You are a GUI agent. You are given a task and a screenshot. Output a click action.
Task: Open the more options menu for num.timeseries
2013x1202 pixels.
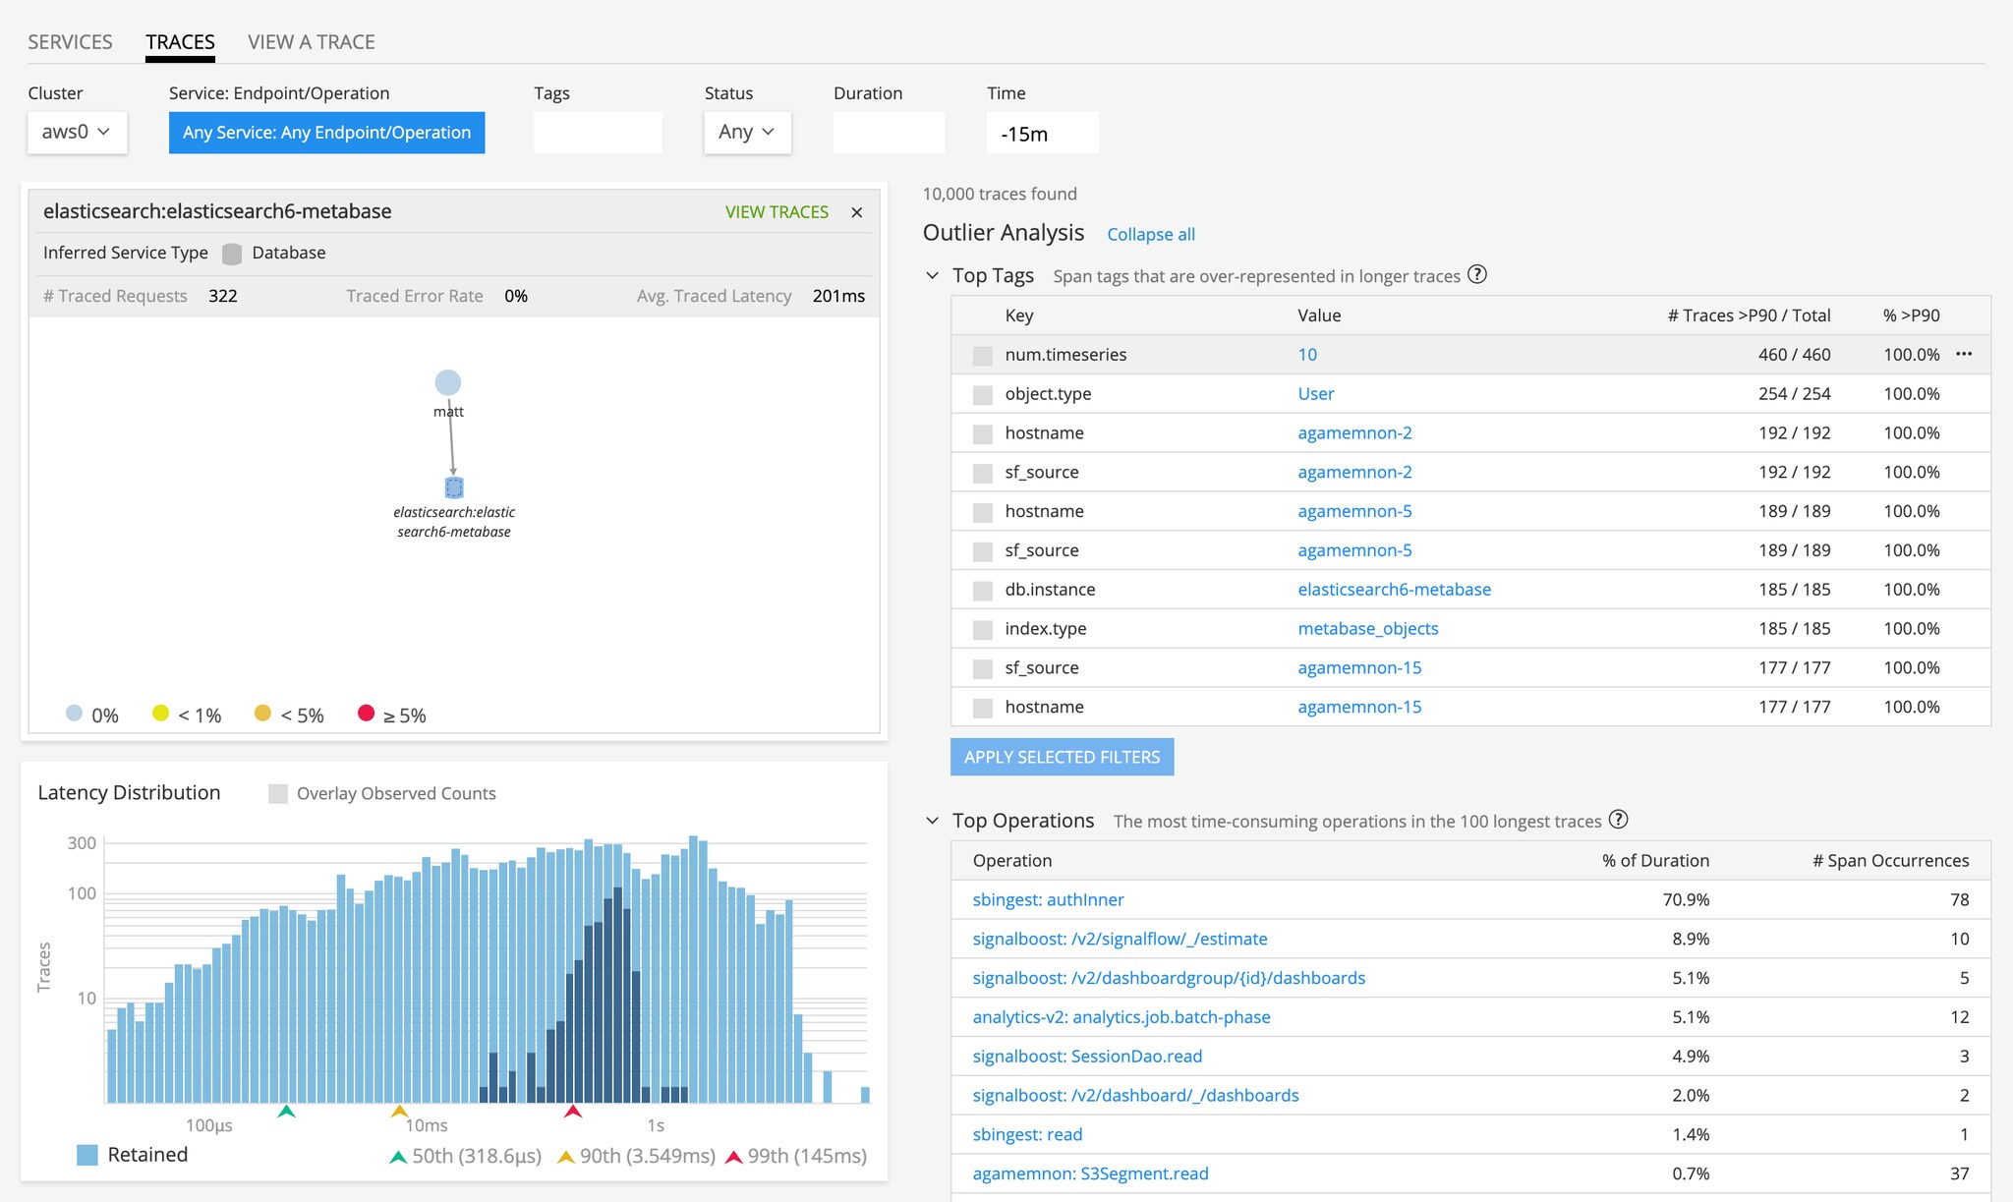point(1964,354)
